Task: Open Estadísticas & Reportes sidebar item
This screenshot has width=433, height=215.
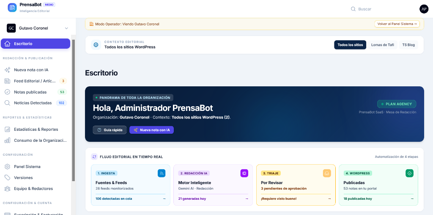Action: (36, 130)
